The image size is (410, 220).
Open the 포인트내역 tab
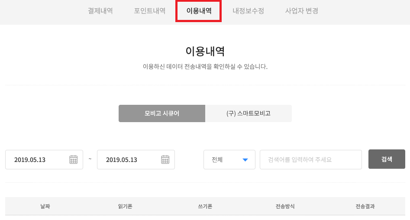click(149, 11)
